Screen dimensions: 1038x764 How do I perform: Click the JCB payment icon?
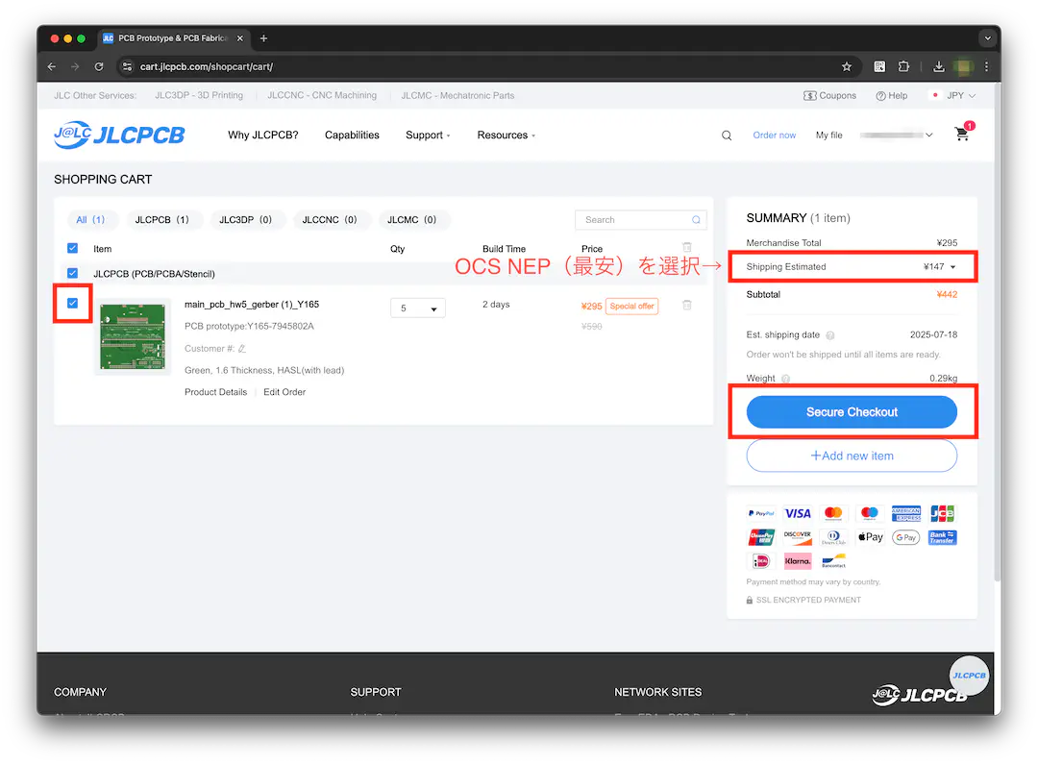(942, 513)
